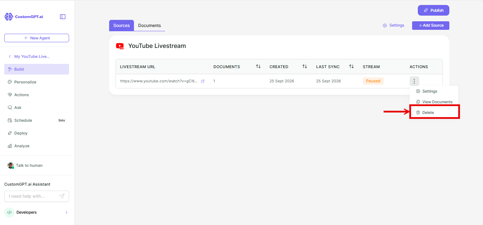Open the three-dot actions menu

tap(414, 81)
